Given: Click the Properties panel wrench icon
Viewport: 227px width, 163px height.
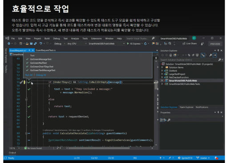Looking at the screenshot, I should 169,120.
